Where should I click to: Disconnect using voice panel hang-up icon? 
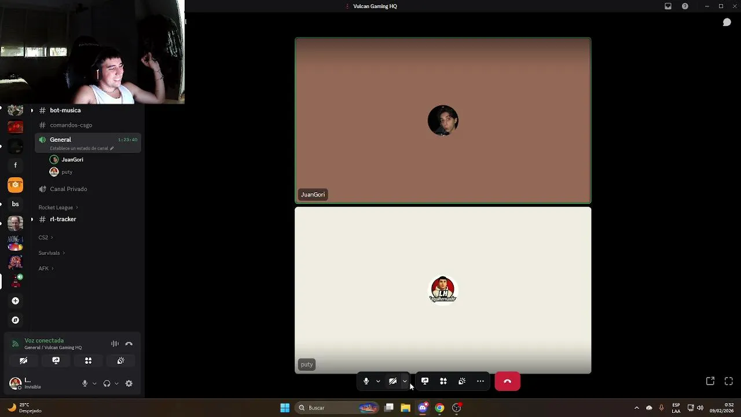tap(129, 343)
